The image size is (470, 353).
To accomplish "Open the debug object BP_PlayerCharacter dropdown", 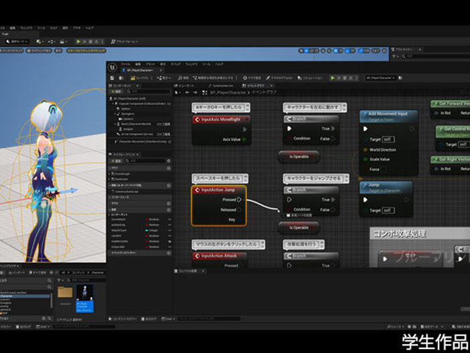I will [381, 78].
